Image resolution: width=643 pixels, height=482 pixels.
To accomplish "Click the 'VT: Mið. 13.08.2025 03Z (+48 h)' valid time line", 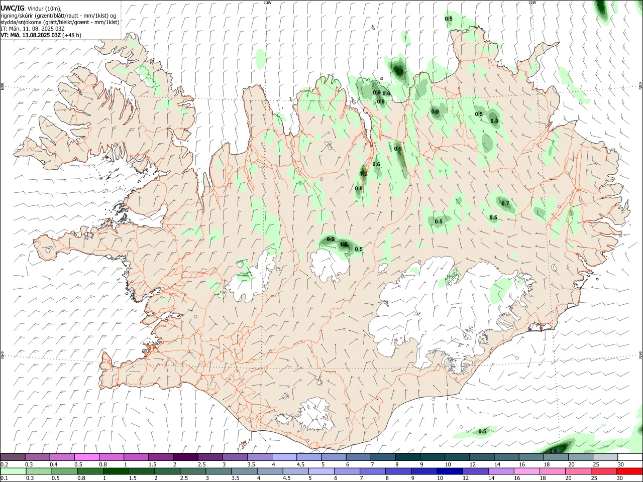I will [x=41, y=35].
